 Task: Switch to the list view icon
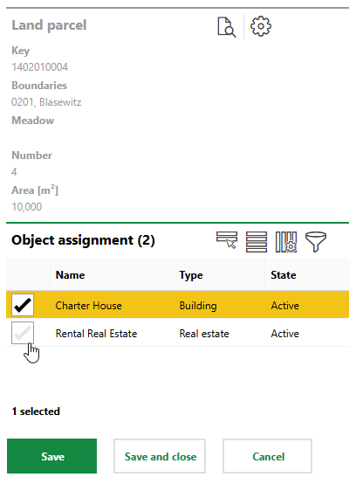257,242
